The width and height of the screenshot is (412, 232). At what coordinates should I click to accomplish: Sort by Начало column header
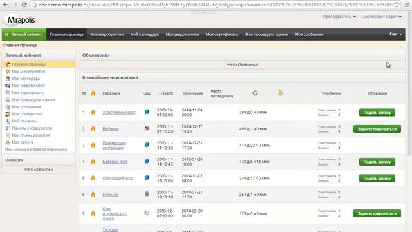[x=166, y=93]
